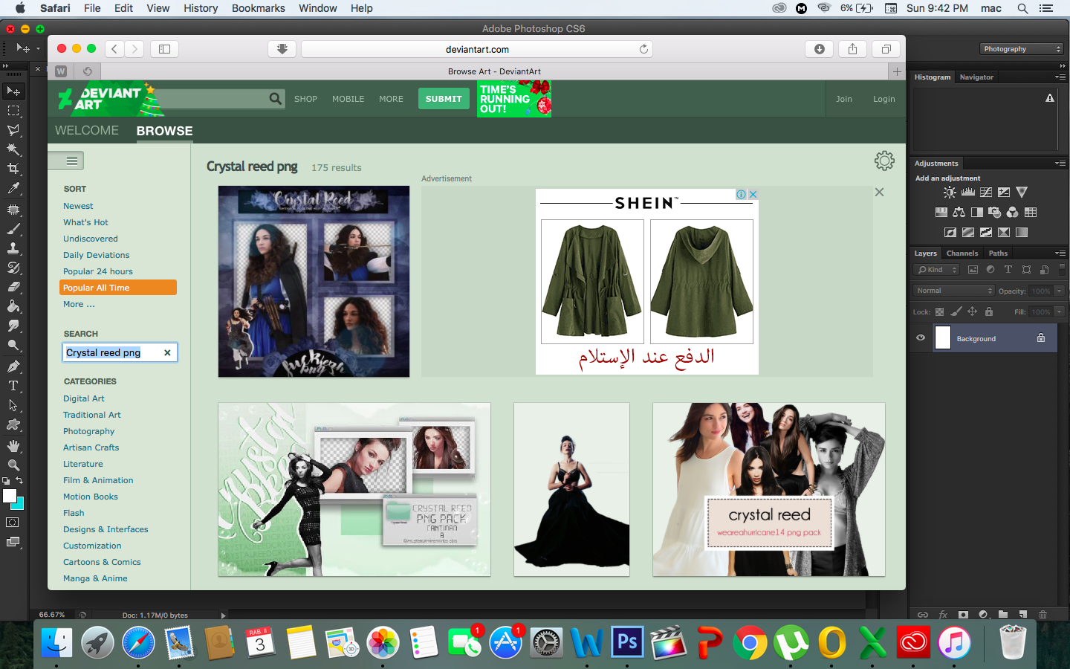
Task: Select the Rectangular Marquee tool
Action: pos(13,111)
